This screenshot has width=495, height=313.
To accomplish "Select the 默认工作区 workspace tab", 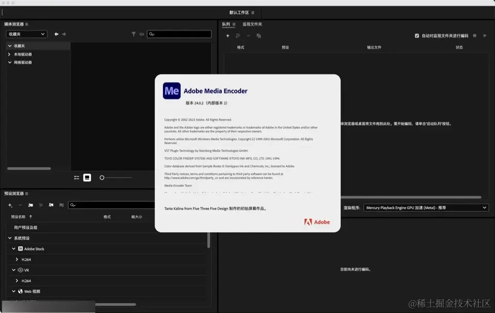I will pyautogui.click(x=239, y=12).
